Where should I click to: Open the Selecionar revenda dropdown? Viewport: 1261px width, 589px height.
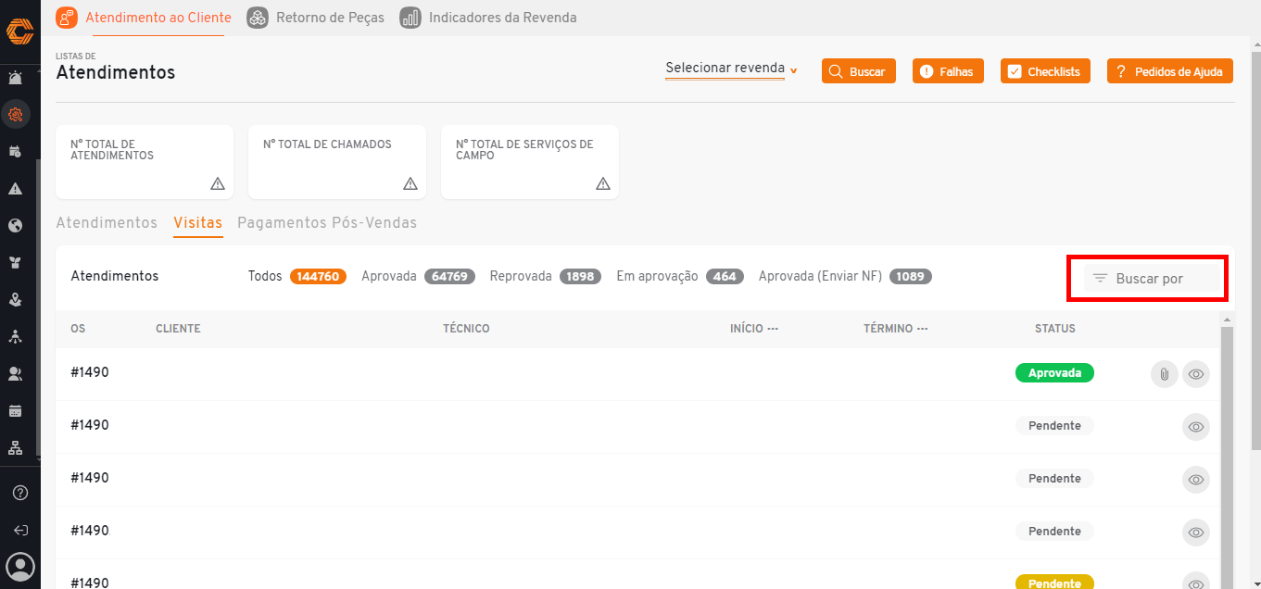pyautogui.click(x=731, y=69)
